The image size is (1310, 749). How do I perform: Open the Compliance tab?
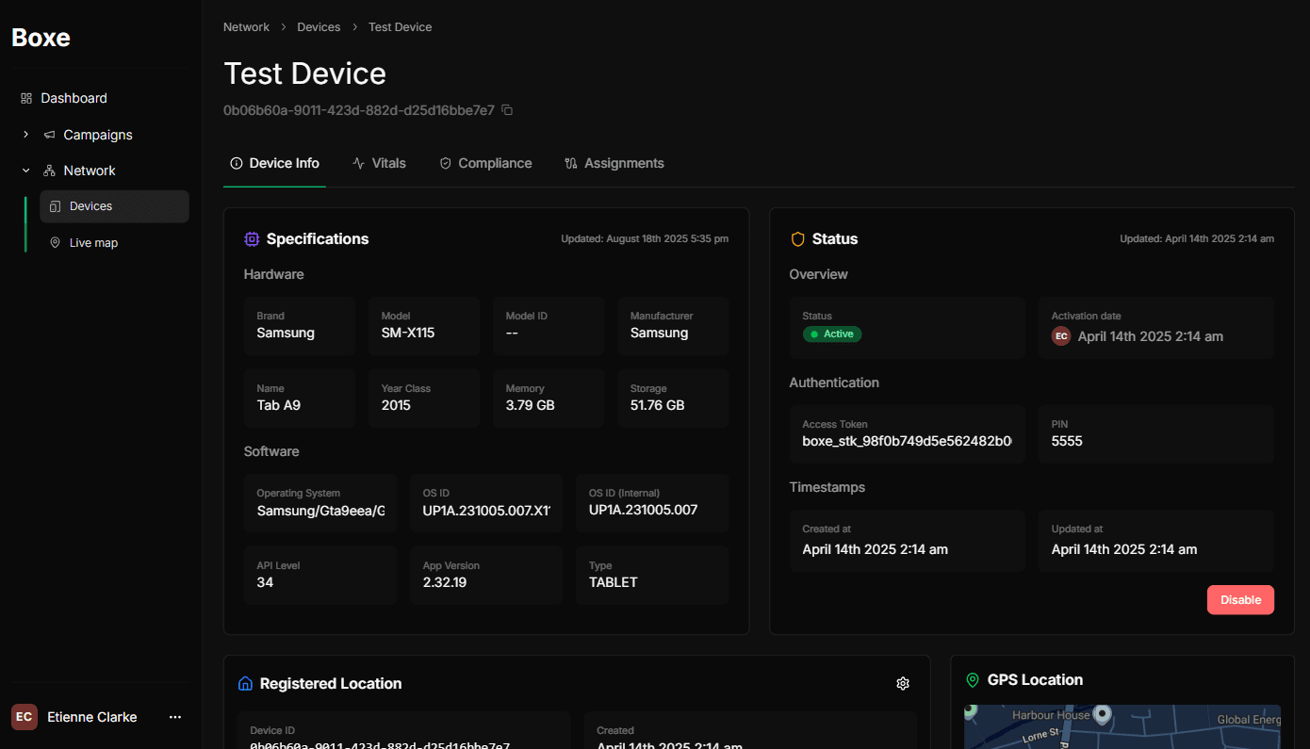pos(485,163)
